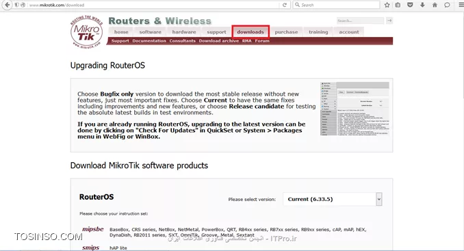Submit site search with arrow button
Viewport: 464px width, 251px height.
[x=389, y=21]
